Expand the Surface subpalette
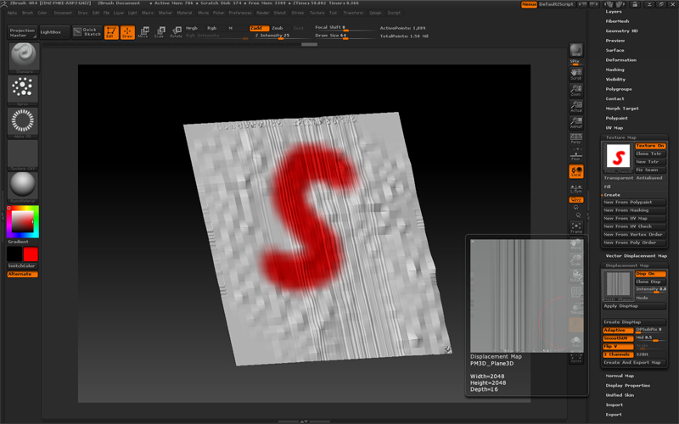The height and width of the screenshot is (424, 679). (x=614, y=51)
